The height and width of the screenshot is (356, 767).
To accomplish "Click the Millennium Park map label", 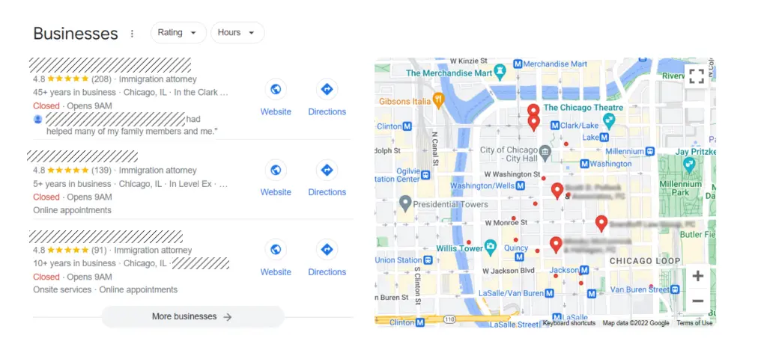I will pos(680,189).
